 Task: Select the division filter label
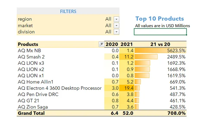click(x=26, y=32)
